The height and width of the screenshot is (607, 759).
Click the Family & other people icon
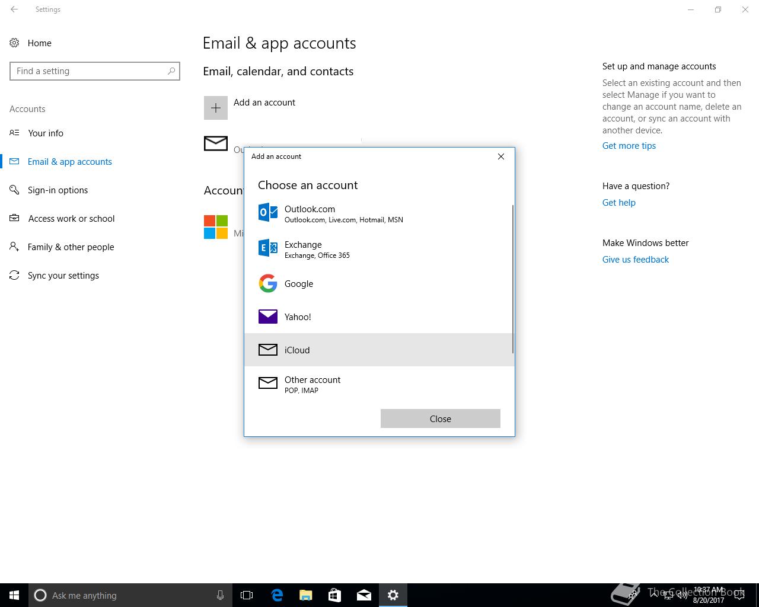pyautogui.click(x=14, y=247)
